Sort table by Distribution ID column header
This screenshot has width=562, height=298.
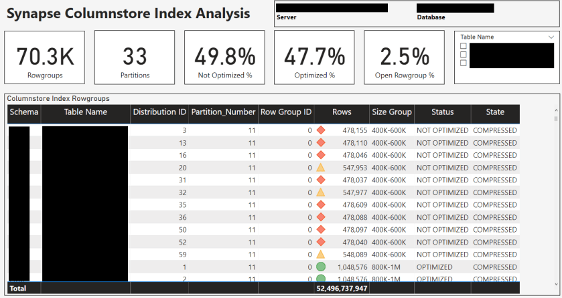[x=159, y=112]
